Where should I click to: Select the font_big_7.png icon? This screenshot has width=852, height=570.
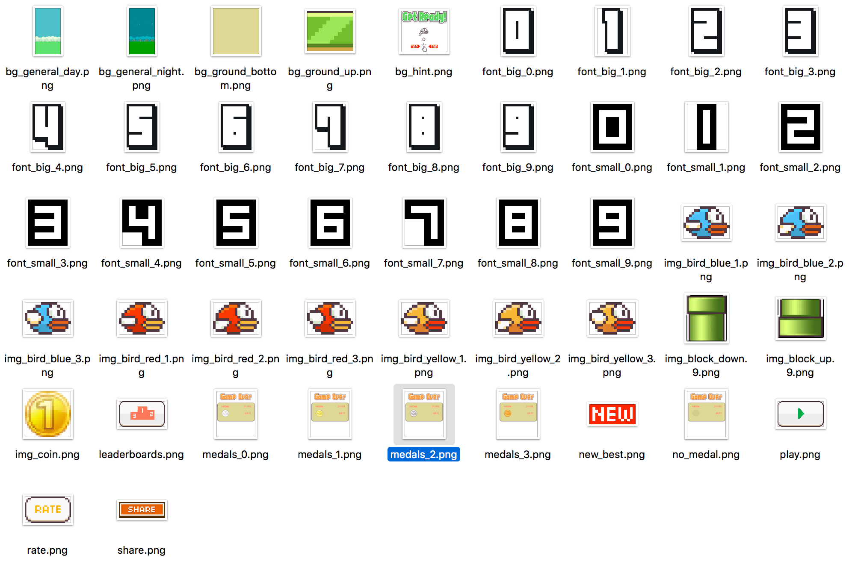(330, 127)
